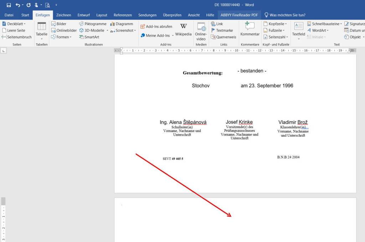
Task: Insert a Seitenumbruch
Action: pos(17,37)
